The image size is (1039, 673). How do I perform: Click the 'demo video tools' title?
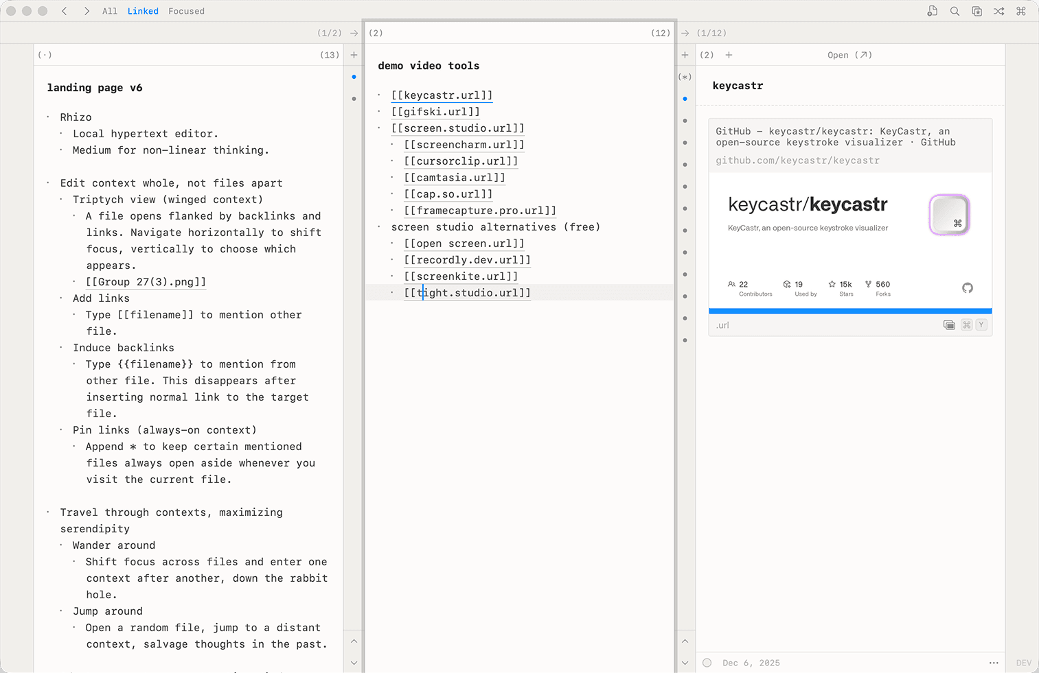click(x=429, y=66)
